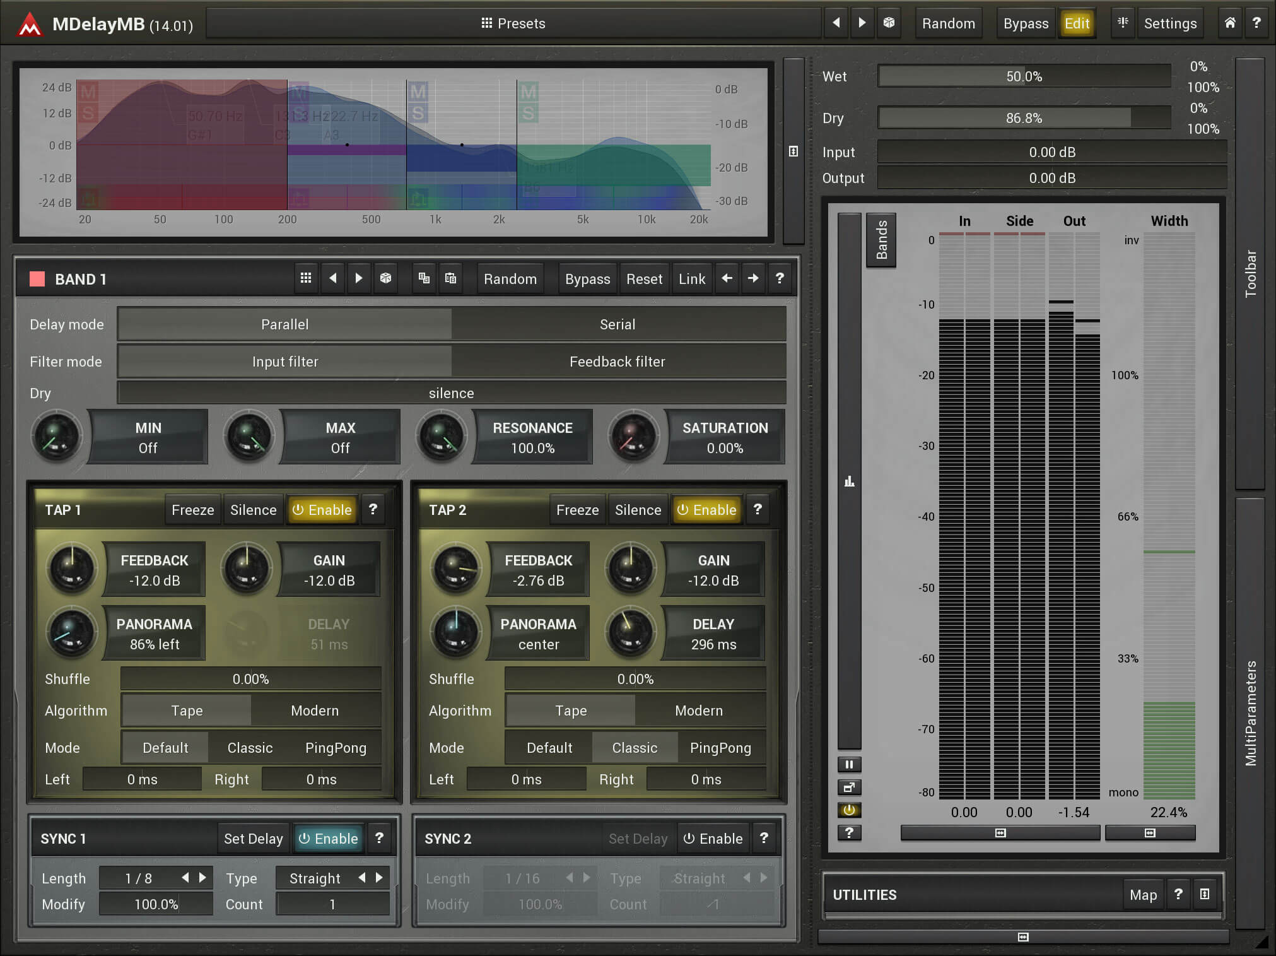1276x956 pixels.
Task: Open Utilities help question mark
Action: click(x=1178, y=894)
